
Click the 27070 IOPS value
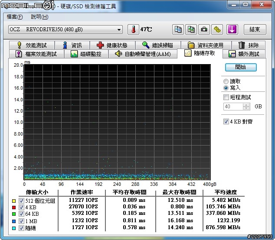tap(83, 207)
